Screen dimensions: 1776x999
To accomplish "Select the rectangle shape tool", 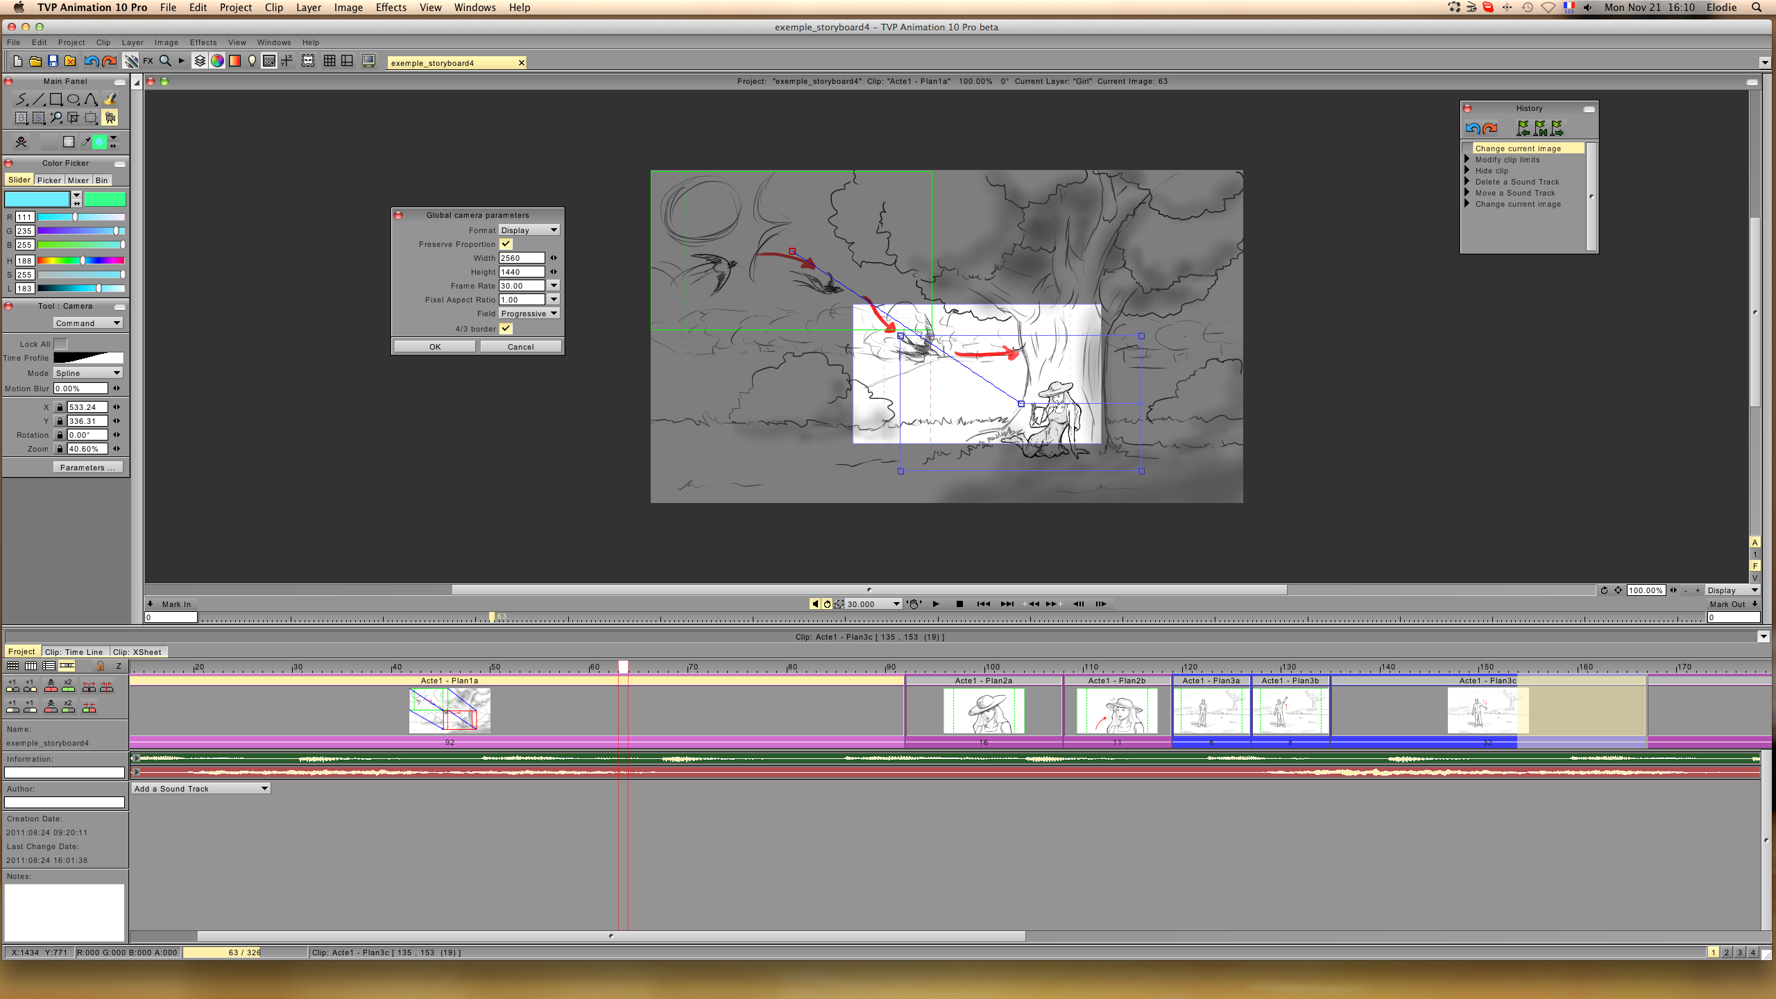I will (56, 100).
